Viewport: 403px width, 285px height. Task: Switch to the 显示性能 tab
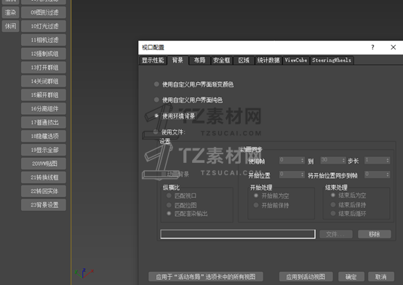click(x=153, y=60)
